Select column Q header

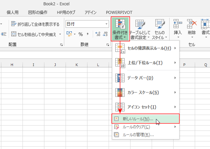(206, 65)
